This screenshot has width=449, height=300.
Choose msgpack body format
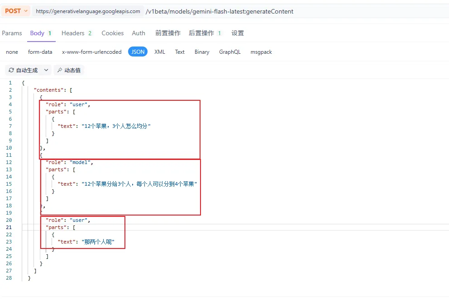pyautogui.click(x=261, y=52)
